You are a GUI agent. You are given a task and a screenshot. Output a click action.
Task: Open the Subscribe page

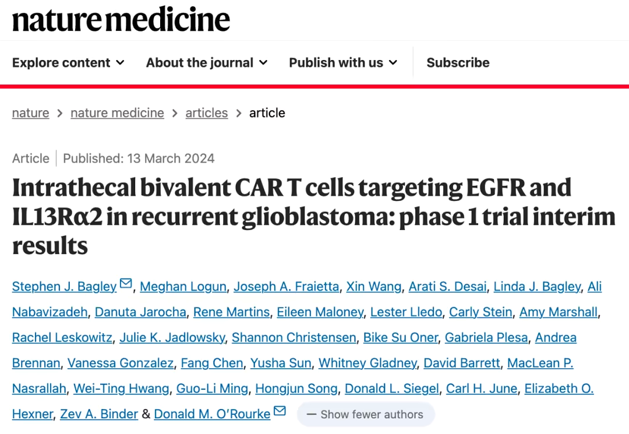458,62
